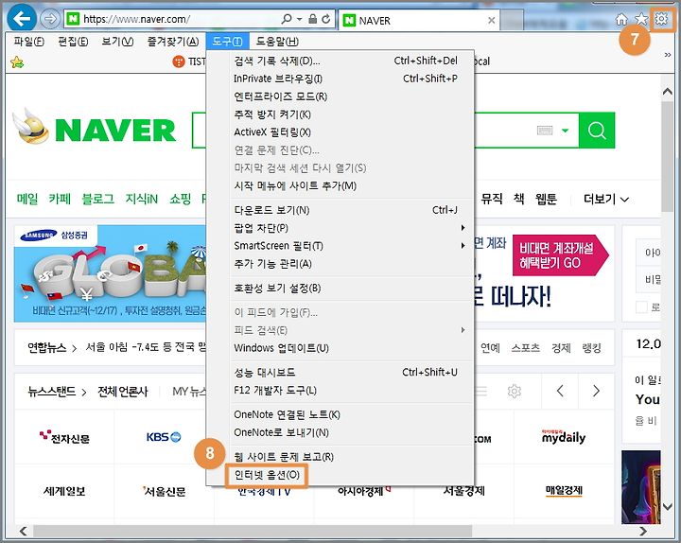Click the KBS news logo
This screenshot has height=543, width=681.
(164, 437)
